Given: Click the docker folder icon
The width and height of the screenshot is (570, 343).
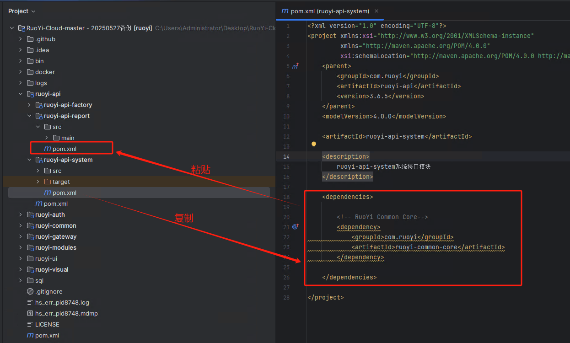Looking at the screenshot, I should [30, 72].
